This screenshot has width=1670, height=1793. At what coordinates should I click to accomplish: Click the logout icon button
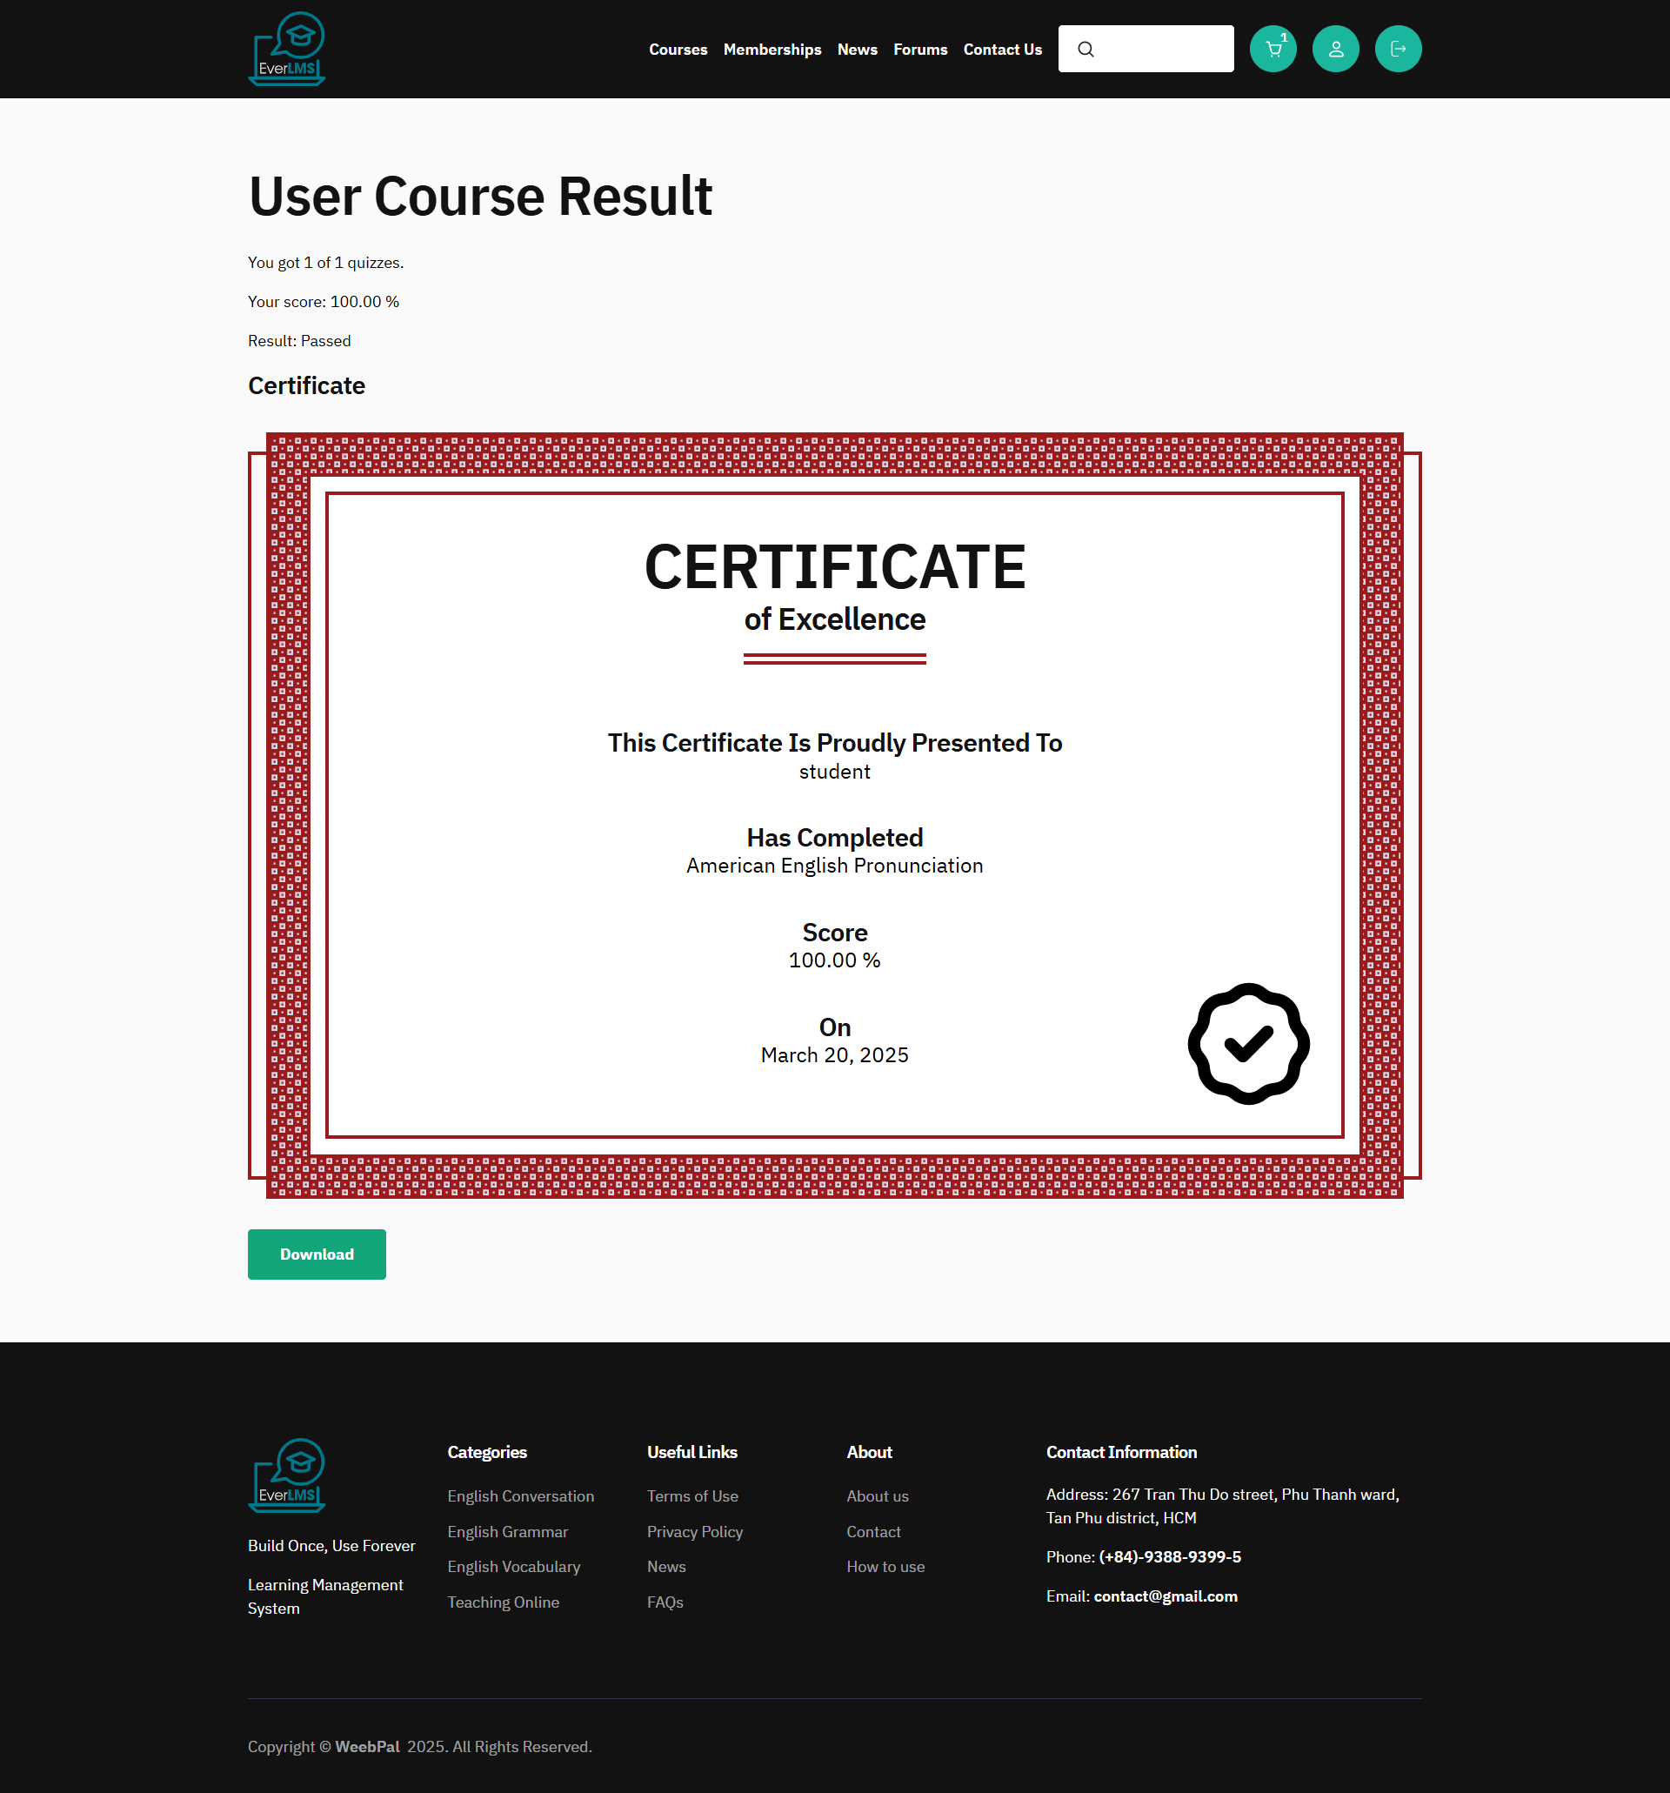(1398, 49)
